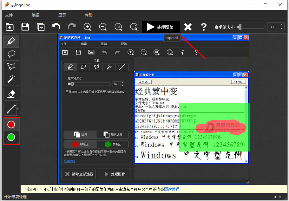Screen dimensions: 289x201
Task: Click 文件 menu in the 多多软件站.jpg inner window
Action: tap(64, 44)
